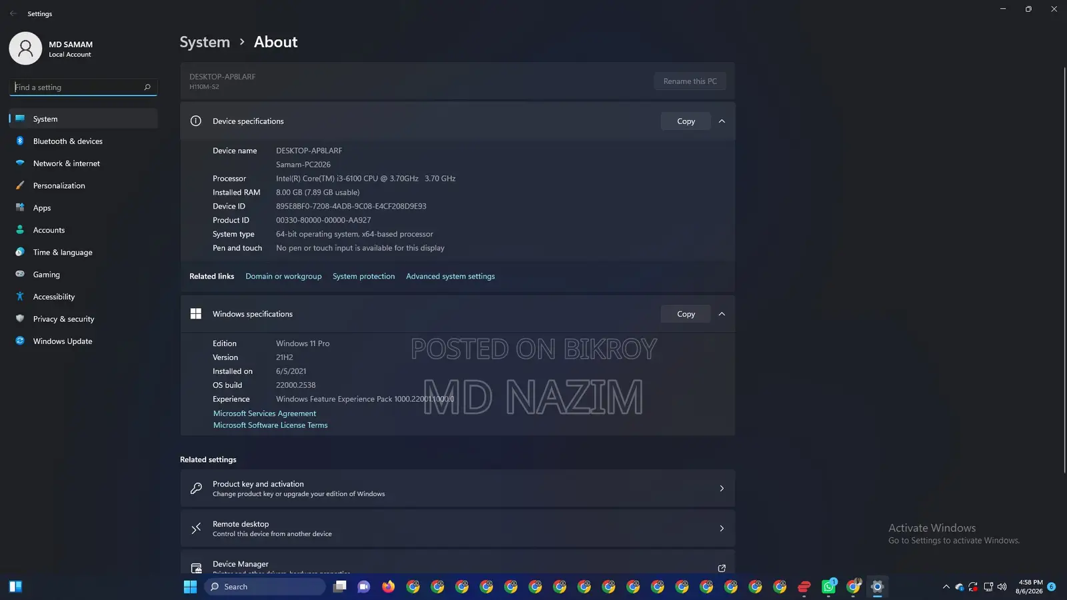Viewport: 1067px width, 600px height.
Task: Select System in the sidebar
Action: click(x=83, y=119)
